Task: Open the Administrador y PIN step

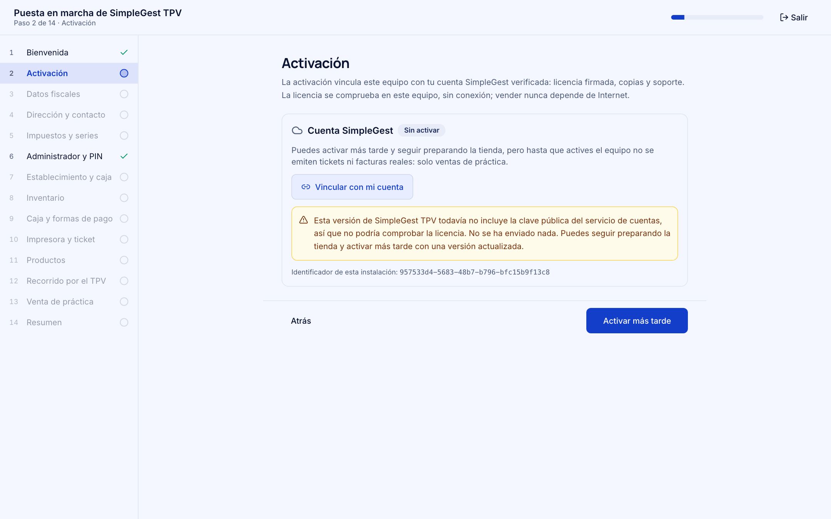Action: pyautogui.click(x=69, y=156)
